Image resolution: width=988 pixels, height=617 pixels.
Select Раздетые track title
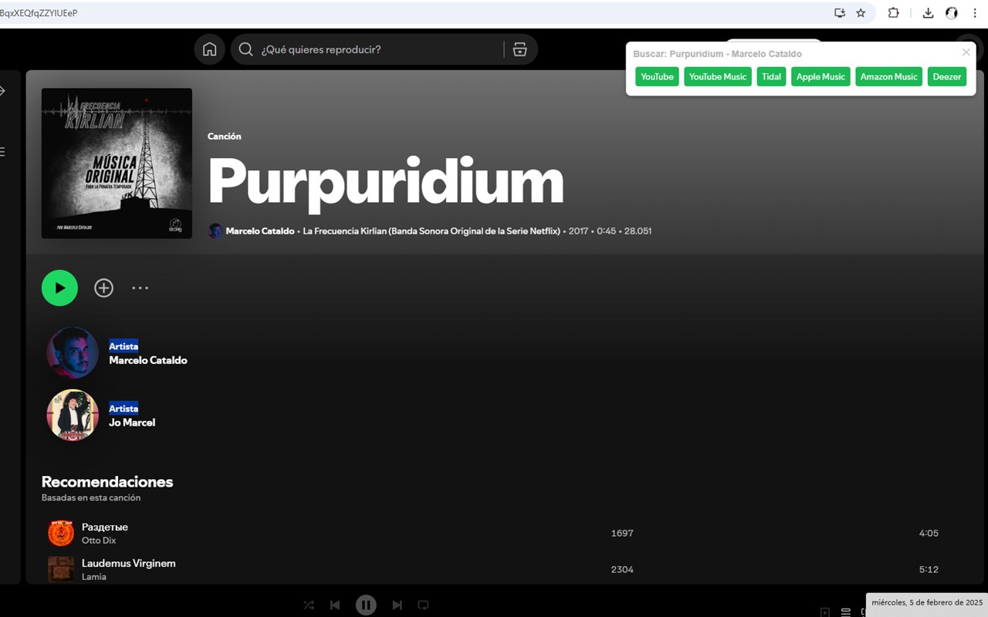(x=105, y=527)
